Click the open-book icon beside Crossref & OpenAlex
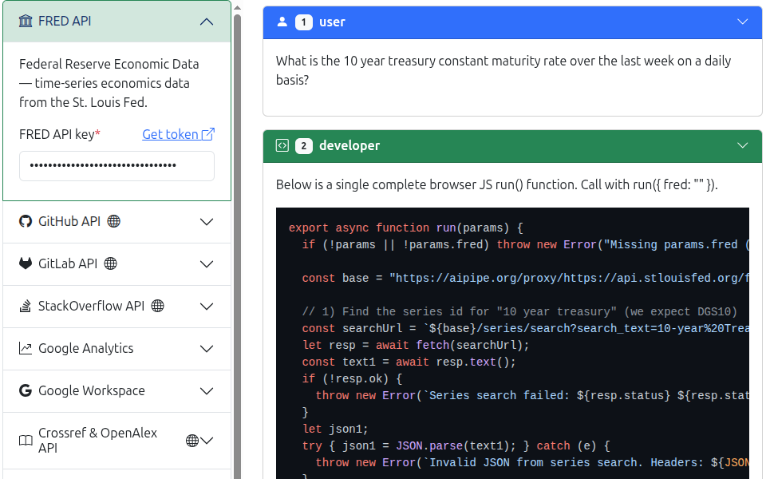This screenshot has width=766, height=479. pos(25,439)
